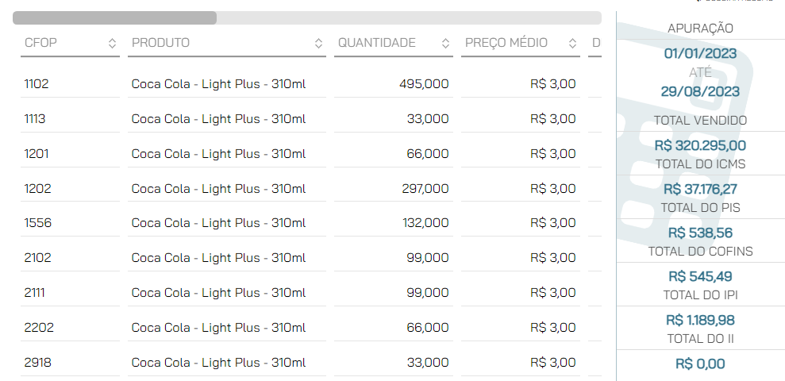Select the row with CFOP 2111
This screenshot has width=785, height=381.
[x=310, y=293]
